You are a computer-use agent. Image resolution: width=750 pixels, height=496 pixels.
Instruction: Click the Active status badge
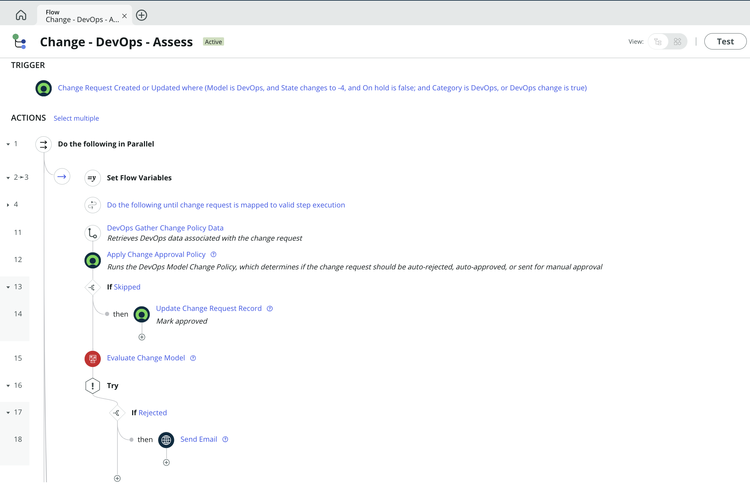pos(213,42)
